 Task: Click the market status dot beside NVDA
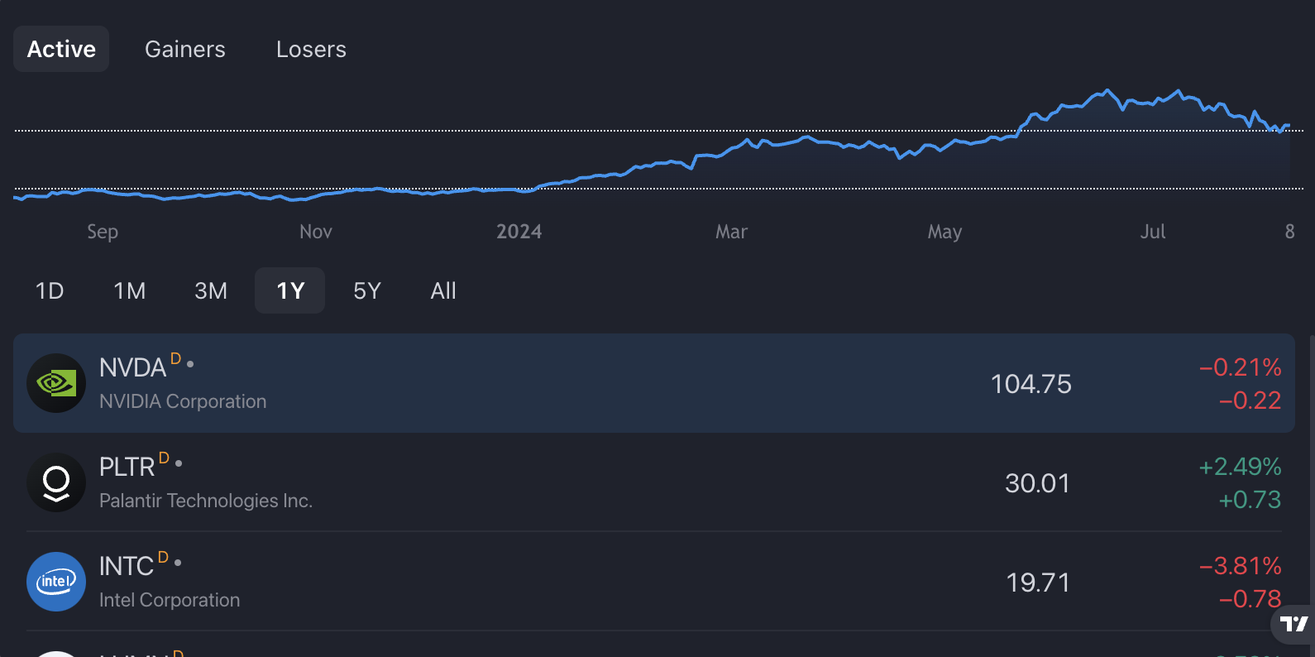190,364
